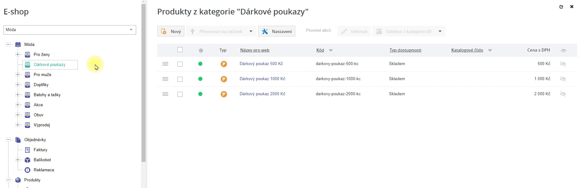The width and height of the screenshot is (580, 188).
Task: Open the Výprodej category in tree
Action: [42, 125]
